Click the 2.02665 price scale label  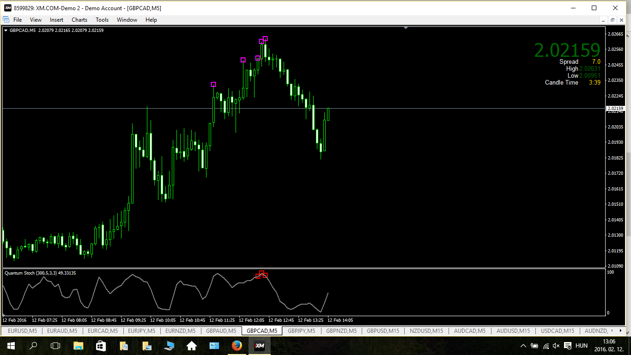(x=616, y=34)
